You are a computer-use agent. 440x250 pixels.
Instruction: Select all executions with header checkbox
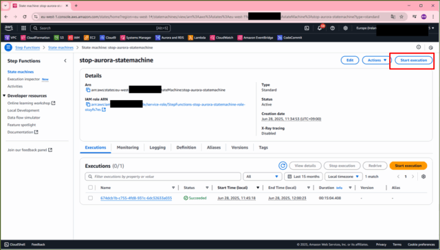tap(90, 188)
